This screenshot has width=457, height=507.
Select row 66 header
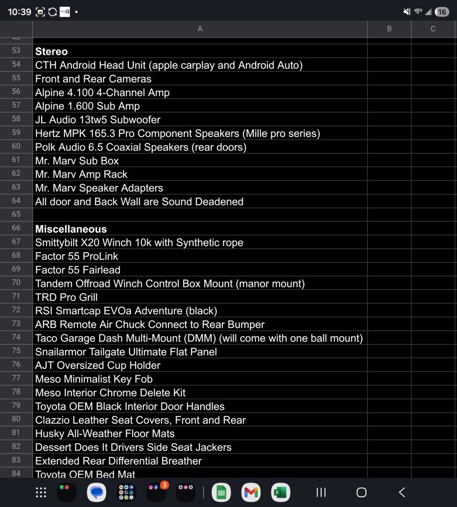(16, 228)
